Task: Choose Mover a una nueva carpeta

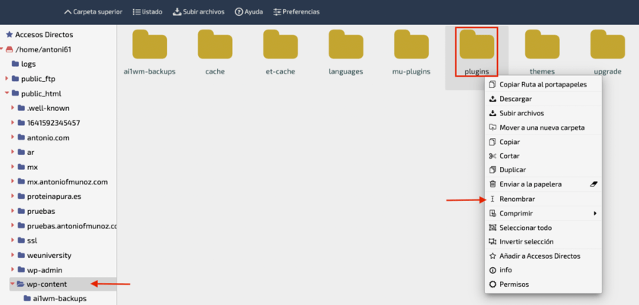Action: [543, 127]
